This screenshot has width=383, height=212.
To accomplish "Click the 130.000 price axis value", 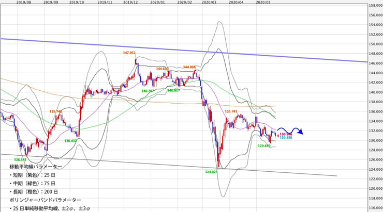I will (376, 140).
